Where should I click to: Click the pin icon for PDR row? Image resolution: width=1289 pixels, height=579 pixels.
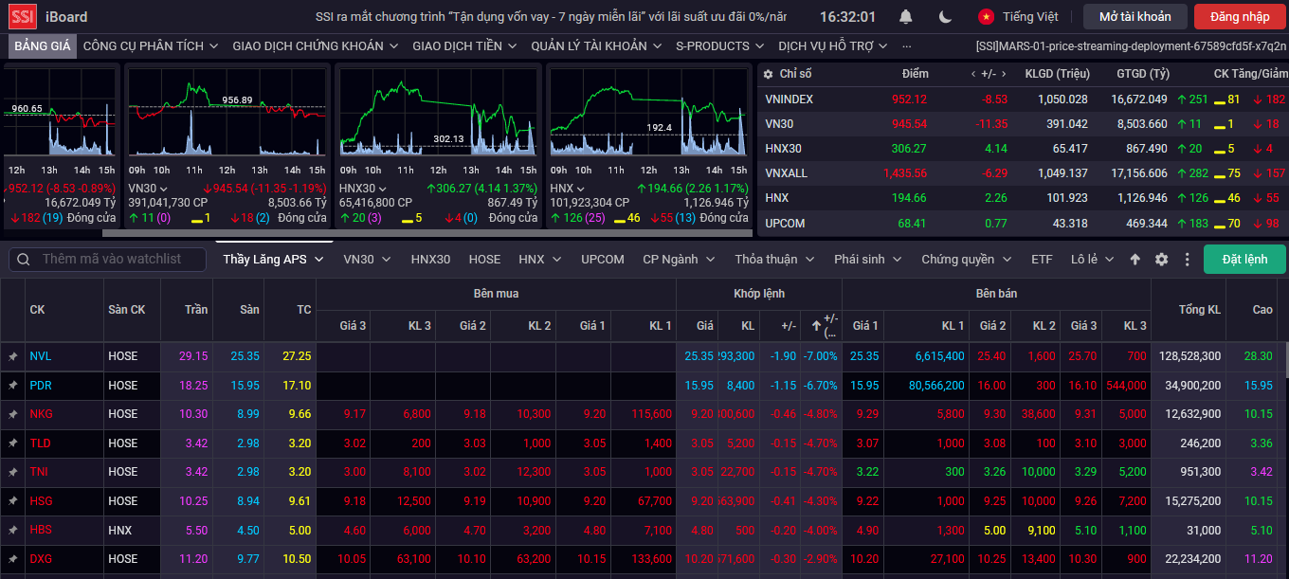tap(12, 386)
